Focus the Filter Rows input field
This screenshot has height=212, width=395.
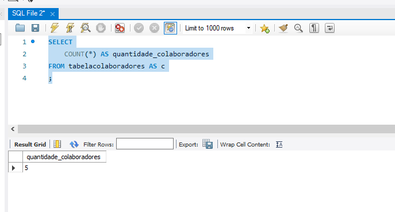coord(145,144)
